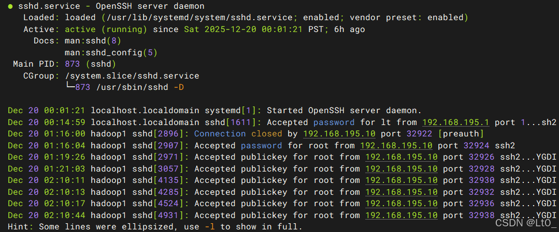Click the sshd[1611] process identifier
The width and height of the screenshot is (559, 232).
231,122
